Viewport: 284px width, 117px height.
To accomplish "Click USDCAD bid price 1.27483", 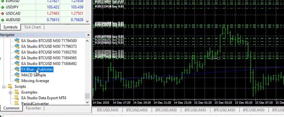I will click(53, 14).
